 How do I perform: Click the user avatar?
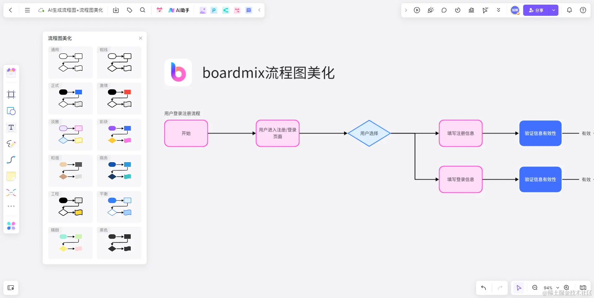(x=515, y=10)
